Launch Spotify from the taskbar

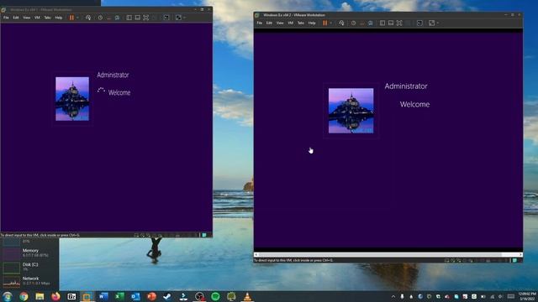click(215, 296)
